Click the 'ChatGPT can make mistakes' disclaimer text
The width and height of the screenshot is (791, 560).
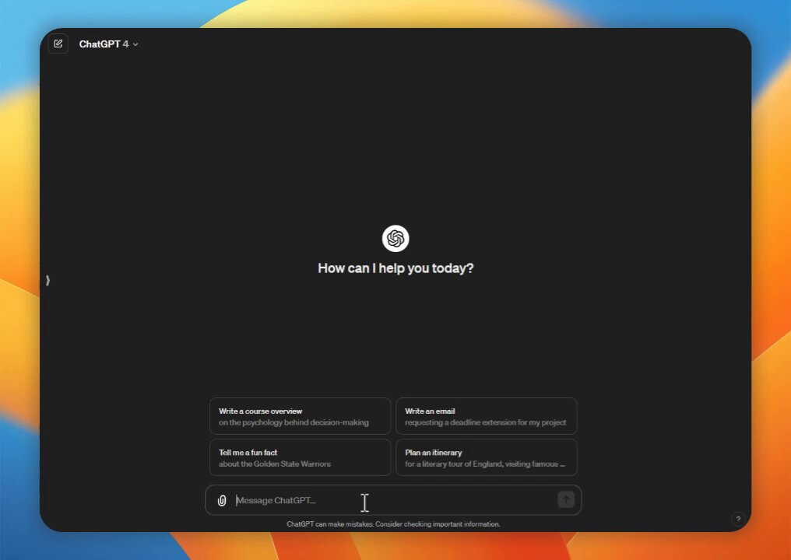pyautogui.click(x=393, y=524)
